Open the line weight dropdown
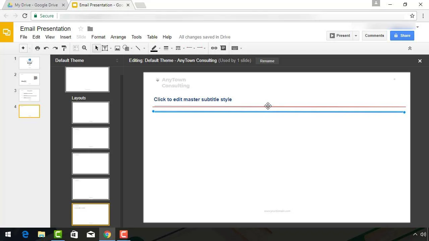The height and width of the screenshot is (241, 429). tap(168, 48)
